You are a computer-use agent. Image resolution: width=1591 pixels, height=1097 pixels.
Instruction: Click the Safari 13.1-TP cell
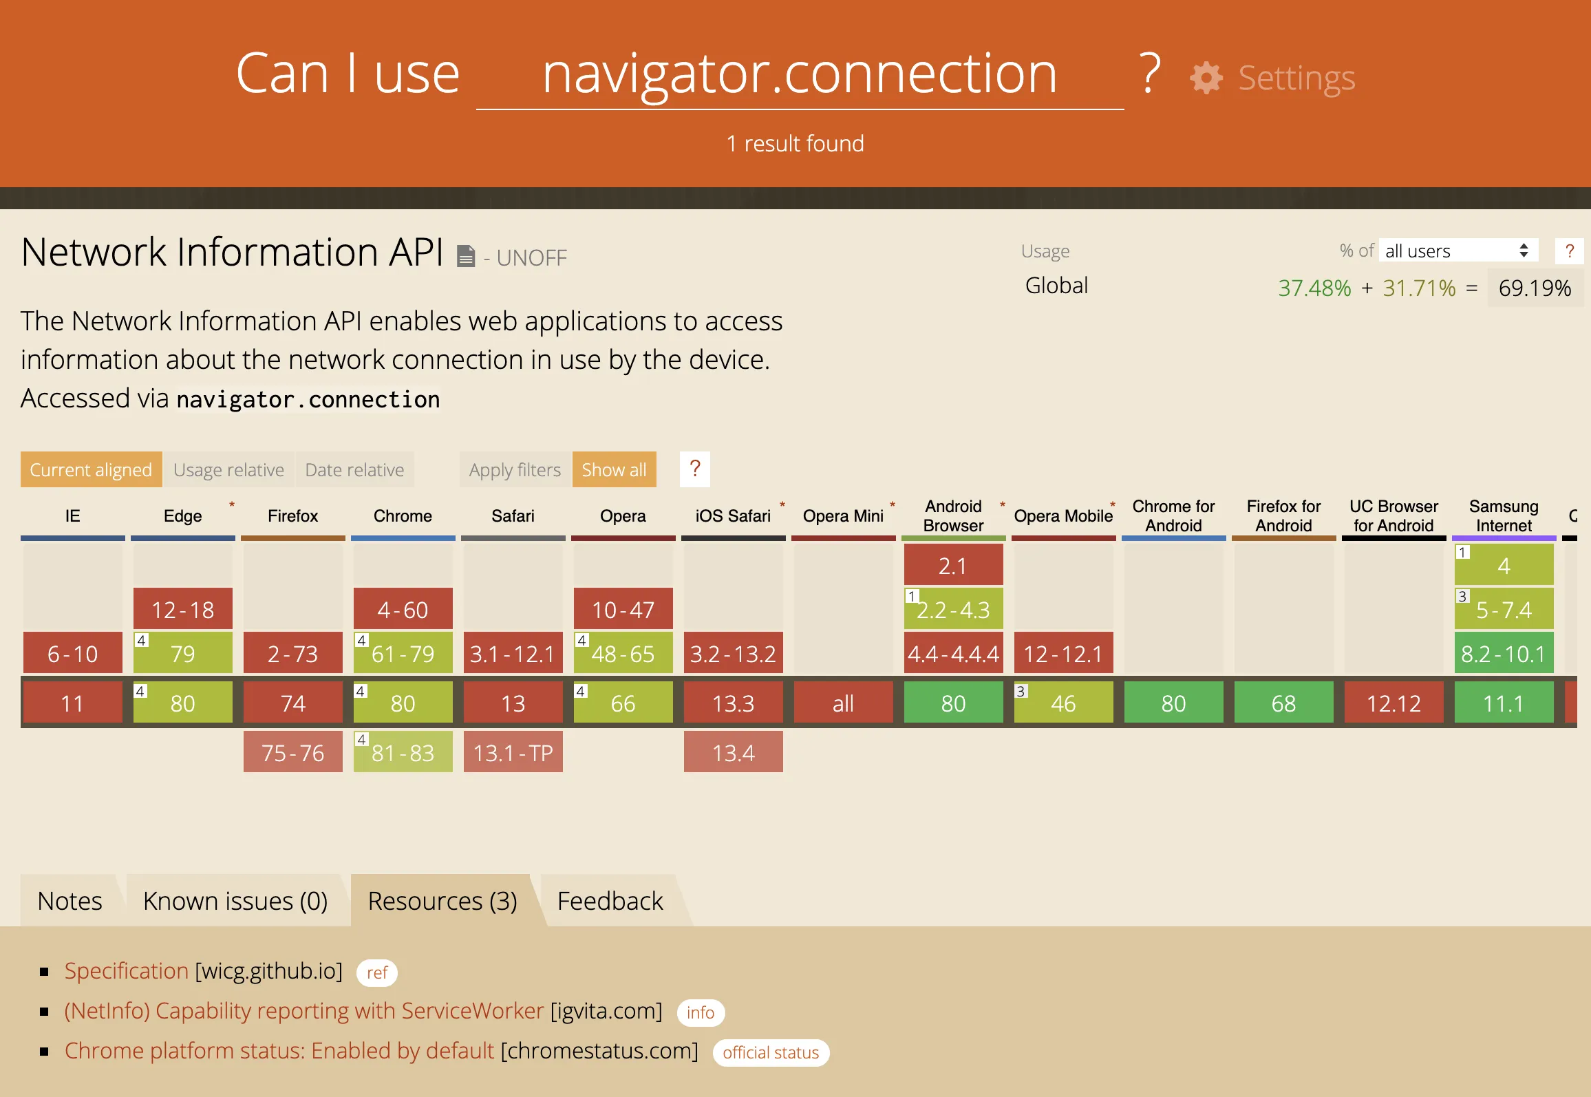[x=513, y=752]
